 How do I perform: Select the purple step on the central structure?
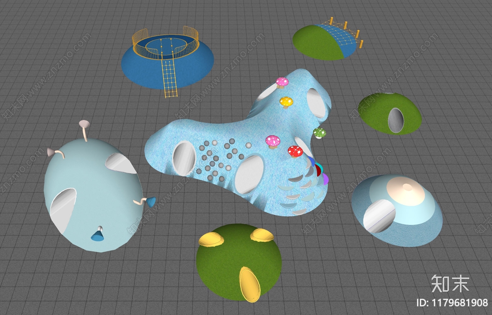pyautogui.click(x=325, y=179)
